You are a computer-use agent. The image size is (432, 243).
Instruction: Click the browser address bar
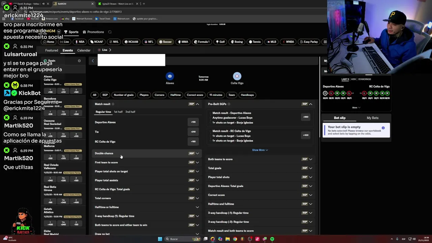tap(169, 12)
